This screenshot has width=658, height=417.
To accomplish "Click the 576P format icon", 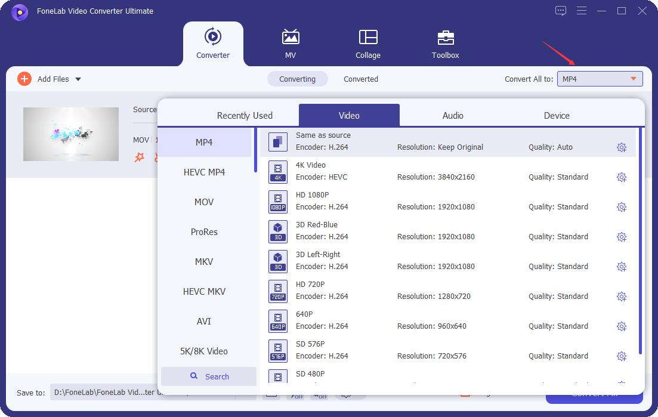I will (x=278, y=351).
